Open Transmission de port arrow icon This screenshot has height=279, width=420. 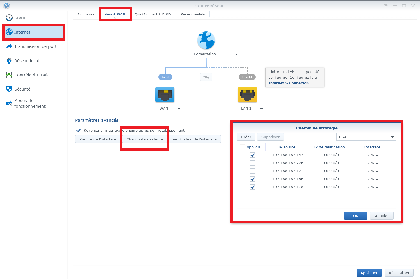pos(9,46)
